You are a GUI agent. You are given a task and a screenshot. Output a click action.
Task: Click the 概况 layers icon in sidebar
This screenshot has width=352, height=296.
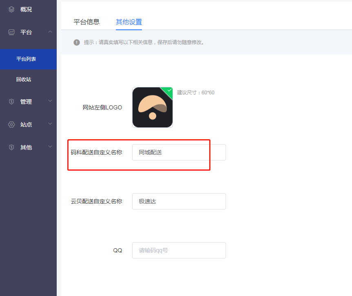(x=11, y=9)
